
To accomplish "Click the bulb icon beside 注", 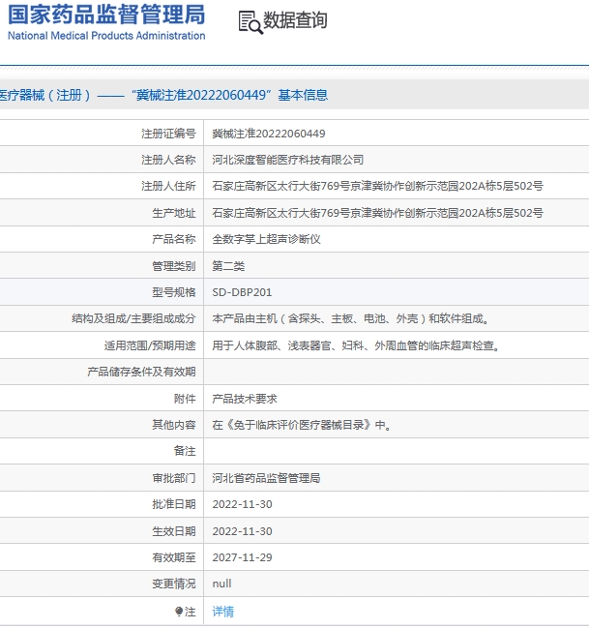I will click(x=178, y=612).
